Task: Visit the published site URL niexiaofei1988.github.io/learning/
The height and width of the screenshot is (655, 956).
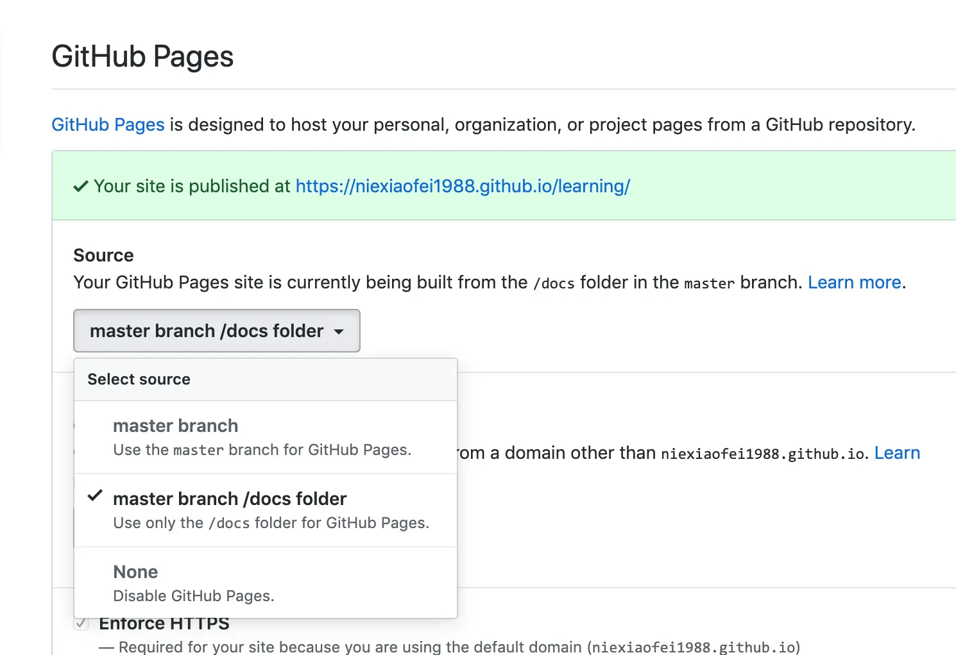Action: click(x=463, y=186)
